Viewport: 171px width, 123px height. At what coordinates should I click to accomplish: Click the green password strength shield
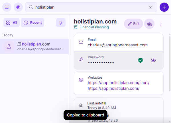pos(140,60)
